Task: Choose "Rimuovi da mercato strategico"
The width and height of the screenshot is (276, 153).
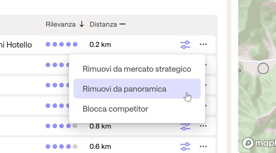Action: 137,69
